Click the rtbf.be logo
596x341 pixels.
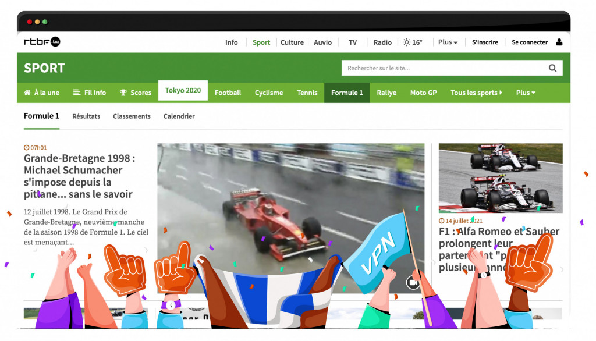pos(42,42)
